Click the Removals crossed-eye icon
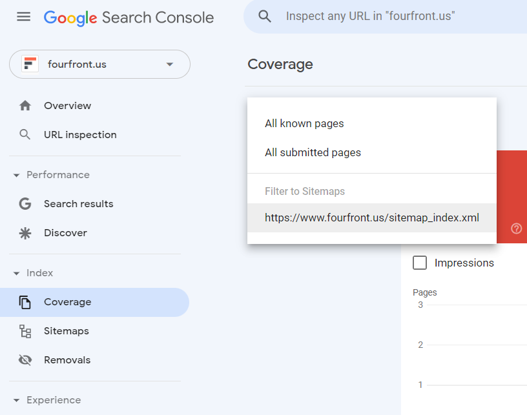Image resolution: width=527 pixels, height=415 pixels. (25, 360)
